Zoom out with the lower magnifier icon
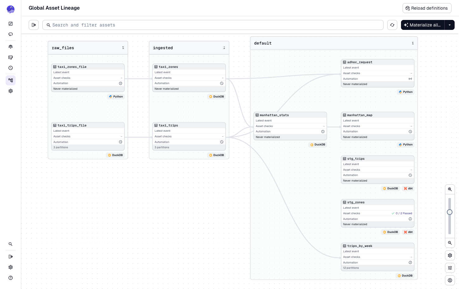The height and width of the screenshot is (289, 459). (450, 243)
